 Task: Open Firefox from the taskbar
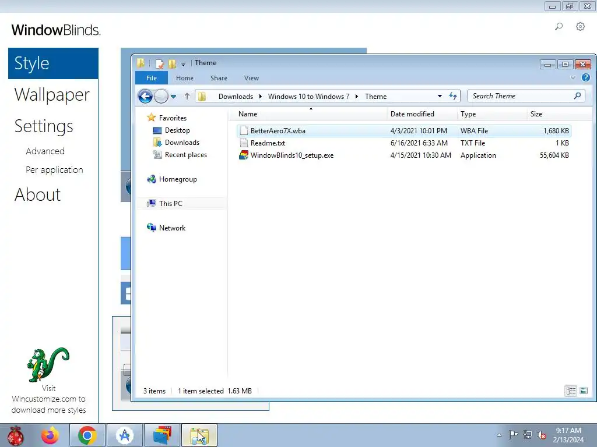(50, 435)
